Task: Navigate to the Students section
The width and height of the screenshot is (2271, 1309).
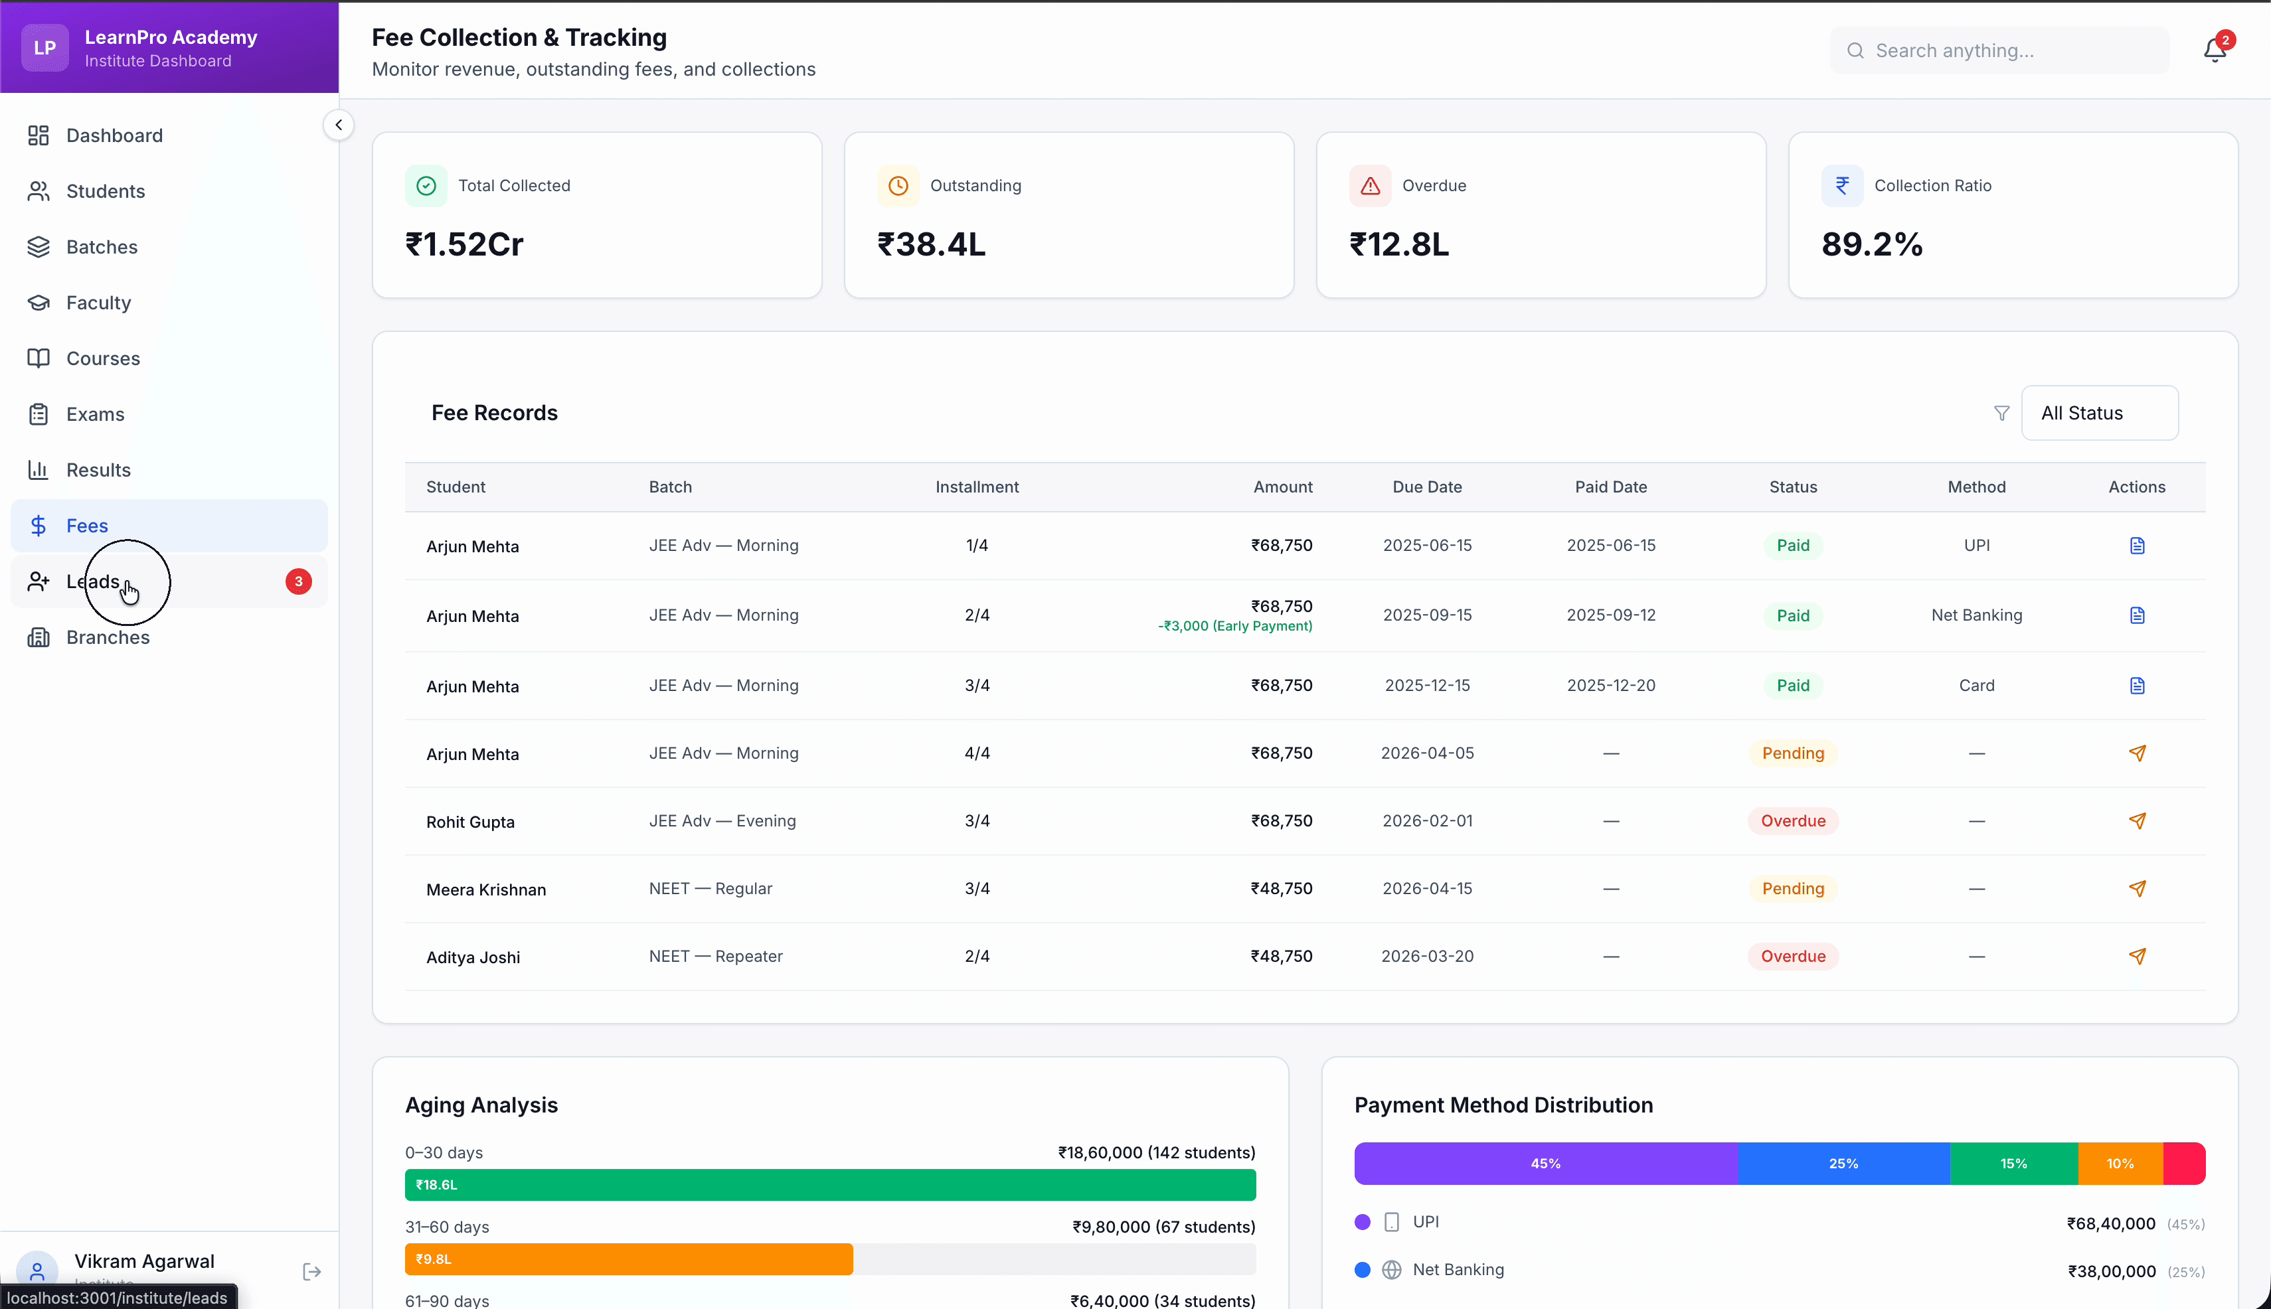Action: coord(105,191)
